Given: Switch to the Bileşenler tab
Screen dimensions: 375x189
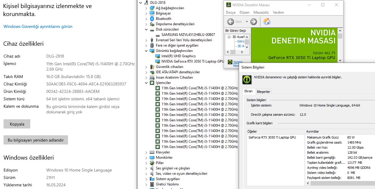Looking at the screenshot, I should click(264, 92).
